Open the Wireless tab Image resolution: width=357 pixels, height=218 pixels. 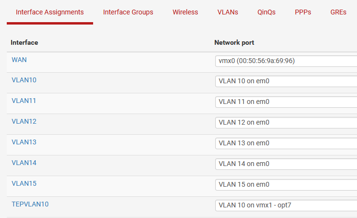pyautogui.click(x=185, y=12)
